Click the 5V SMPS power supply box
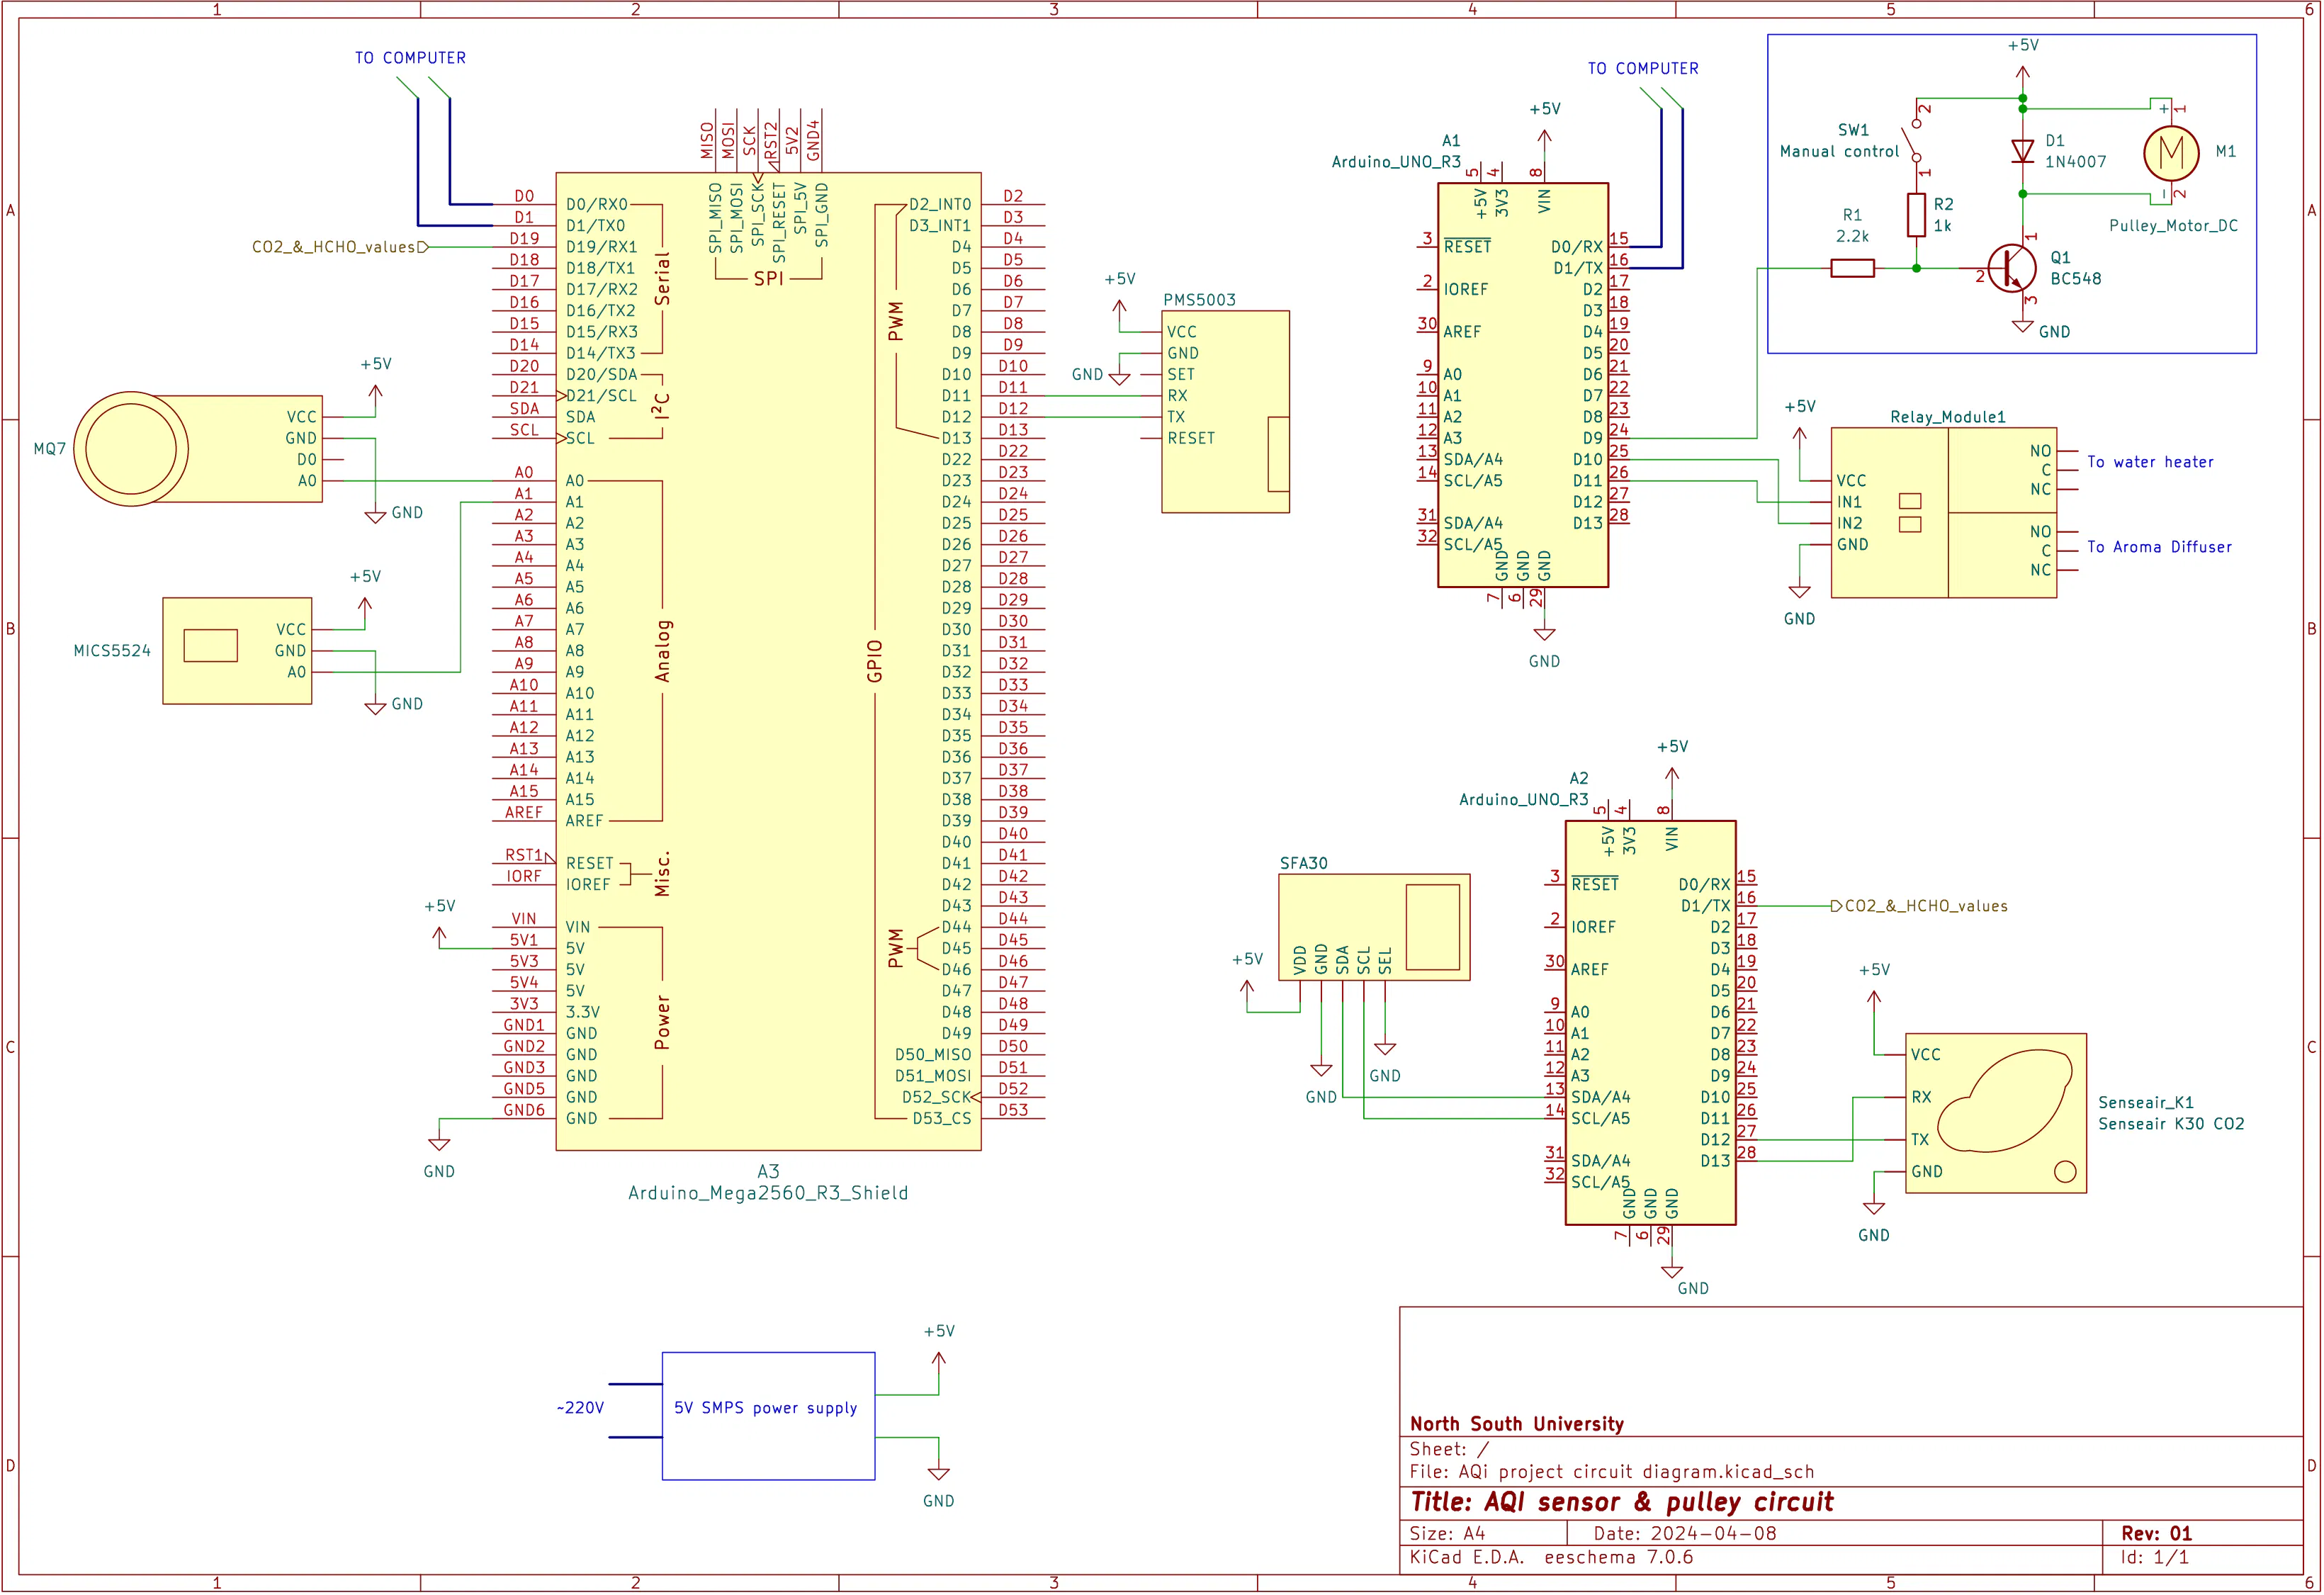This screenshot has width=2324, height=1595. [x=767, y=1416]
